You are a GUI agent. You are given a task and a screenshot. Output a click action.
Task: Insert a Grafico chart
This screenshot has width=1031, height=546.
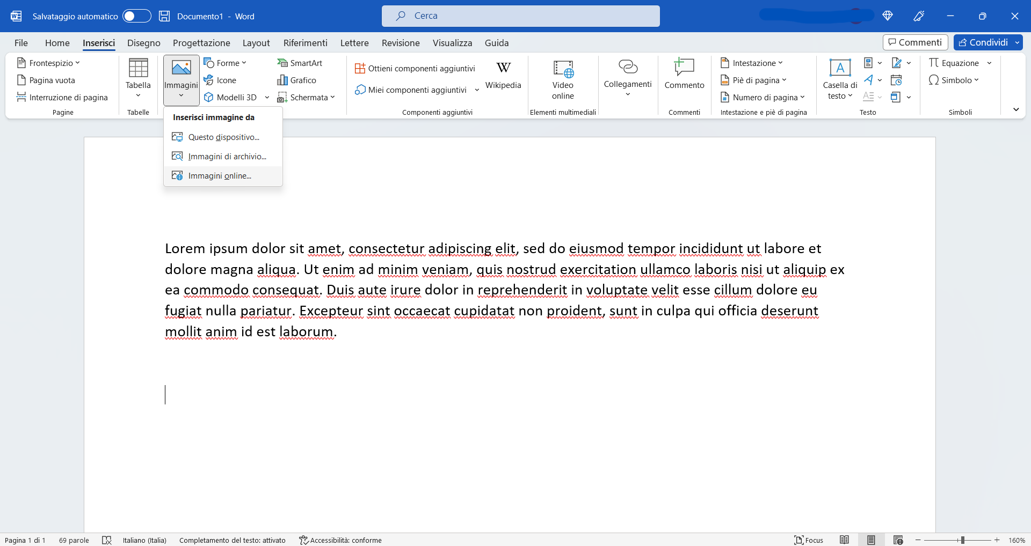click(x=299, y=80)
